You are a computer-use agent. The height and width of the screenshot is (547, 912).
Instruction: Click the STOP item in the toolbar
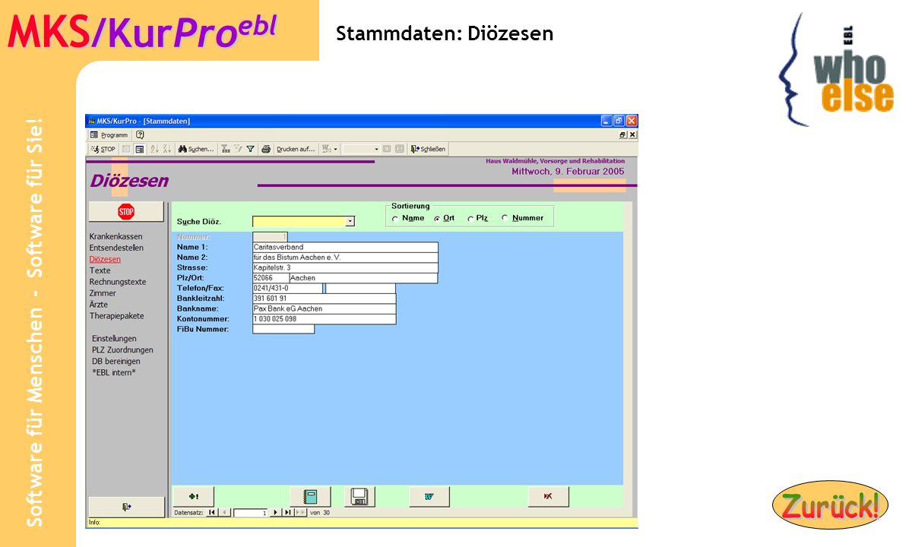103,149
